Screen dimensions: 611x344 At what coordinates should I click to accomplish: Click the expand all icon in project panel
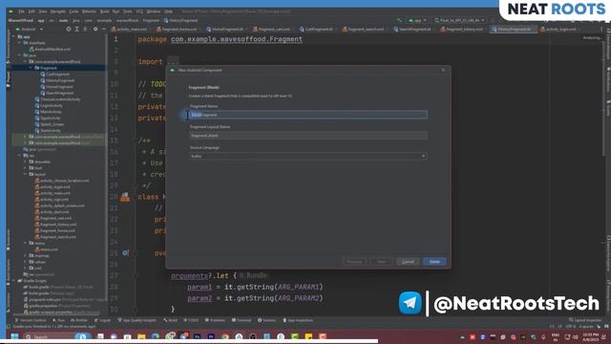click(x=76, y=30)
